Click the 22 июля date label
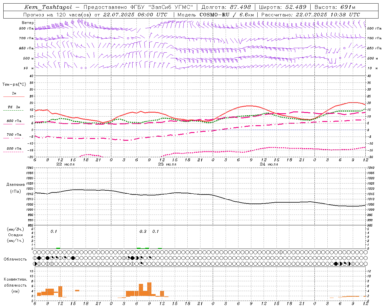 pos(66,164)
